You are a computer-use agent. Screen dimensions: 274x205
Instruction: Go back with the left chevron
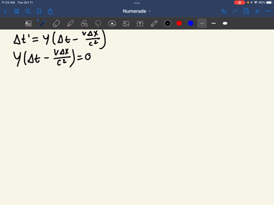coord(5,11)
